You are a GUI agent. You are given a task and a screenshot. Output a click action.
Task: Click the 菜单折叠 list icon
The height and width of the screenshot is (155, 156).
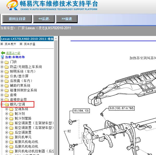(21, 44)
